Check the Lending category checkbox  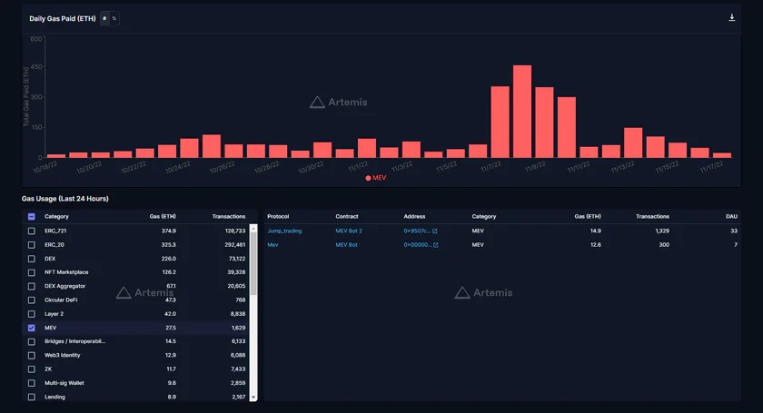(32, 397)
